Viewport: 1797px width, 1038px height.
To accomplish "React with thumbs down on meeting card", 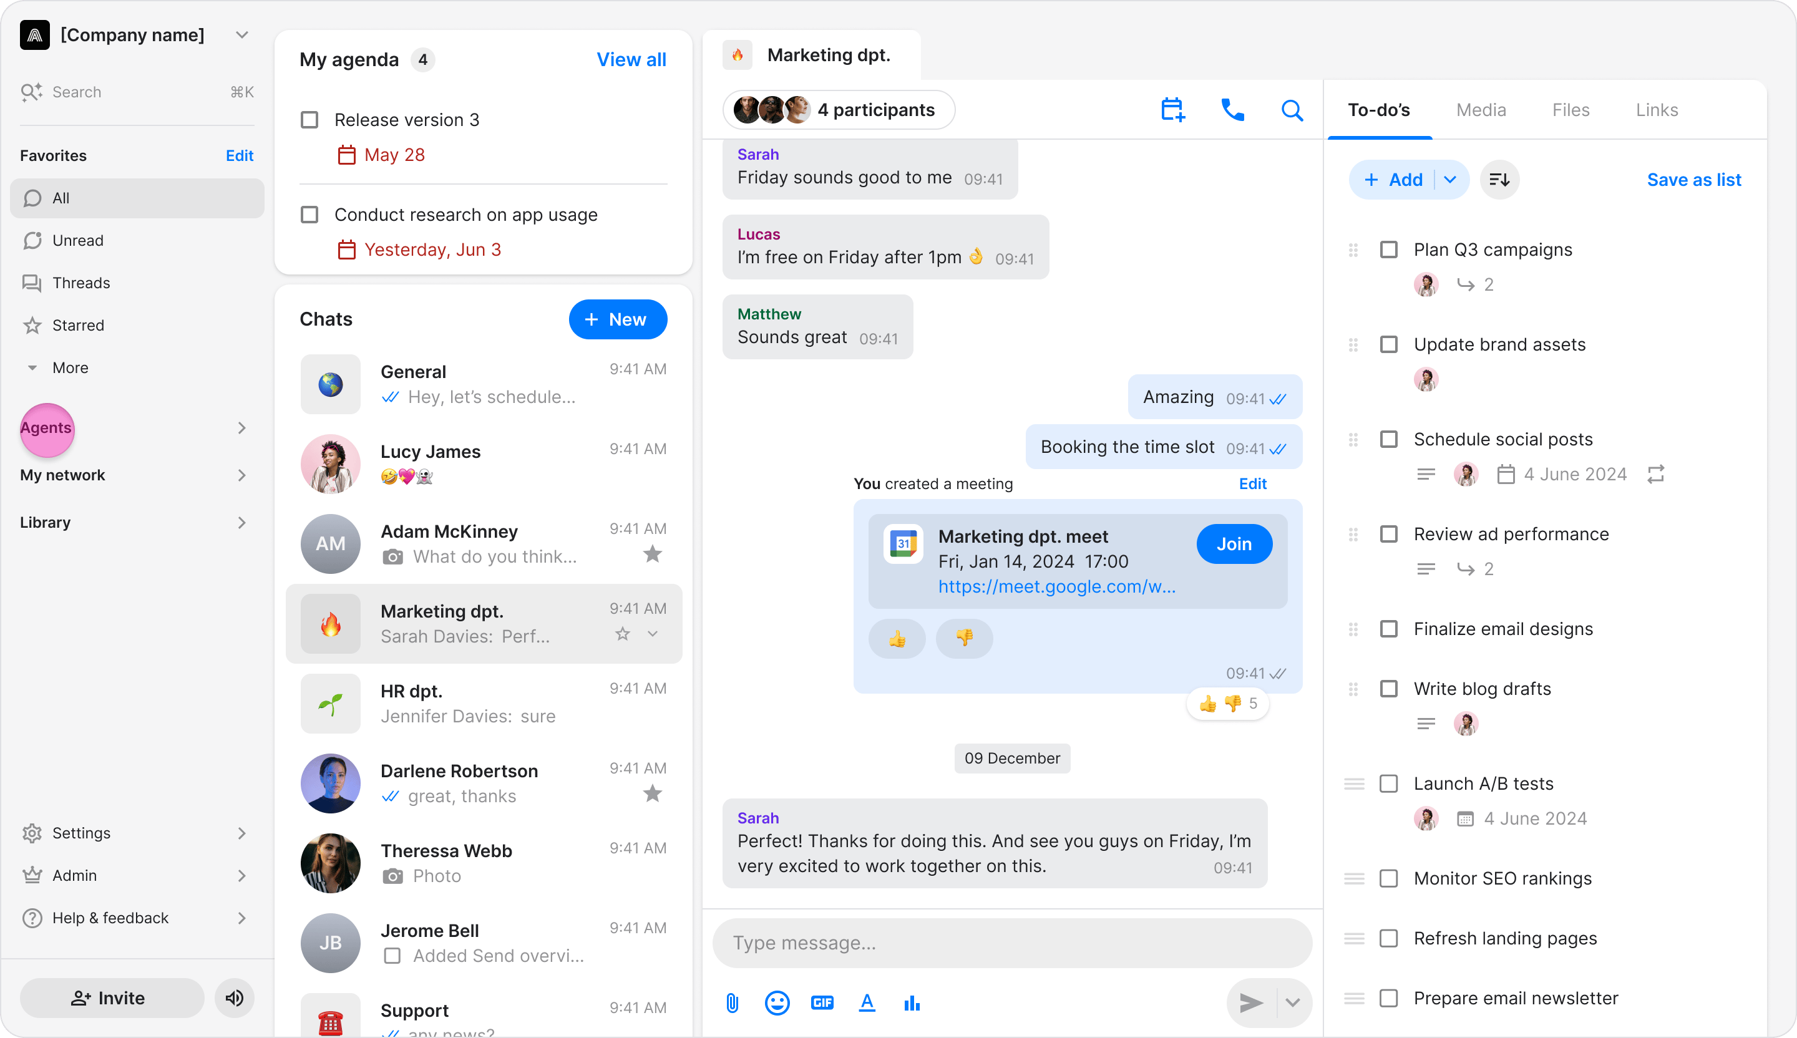I will click(964, 638).
